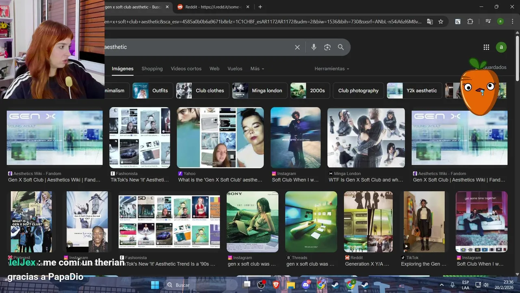
Task: Bookmark this tab with the star icon
Action: [x=441, y=22]
